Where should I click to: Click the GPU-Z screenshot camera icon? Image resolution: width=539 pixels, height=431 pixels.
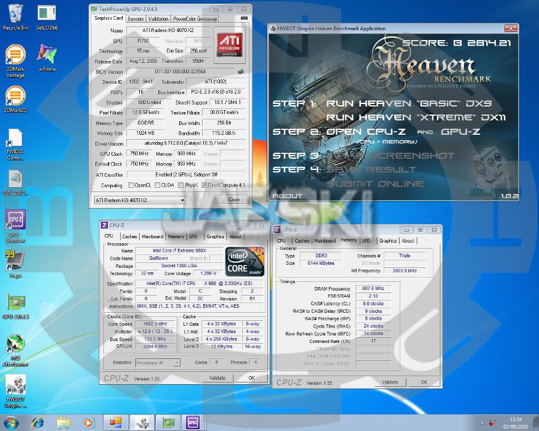click(x=244, y=18)
